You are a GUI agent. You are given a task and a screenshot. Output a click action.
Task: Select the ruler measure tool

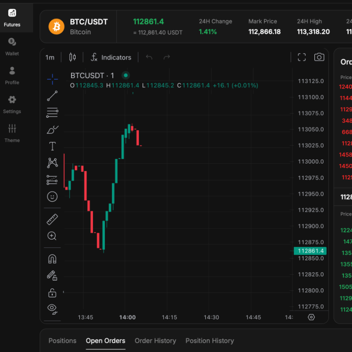click(52, 220)
